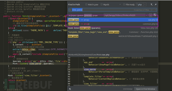Image resolution: width=172 pixels, height=91 pixels.
Task: Click the '5 matches in 5 files' label
Action: (141, 10)
